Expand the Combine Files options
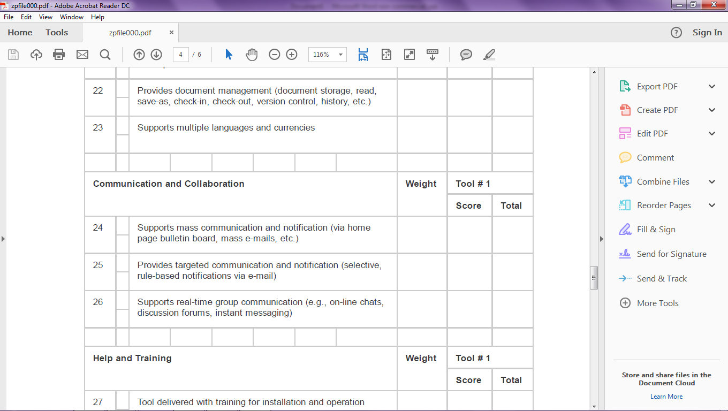Viewport: 728px width, 411px height. (x=711, y=181)
